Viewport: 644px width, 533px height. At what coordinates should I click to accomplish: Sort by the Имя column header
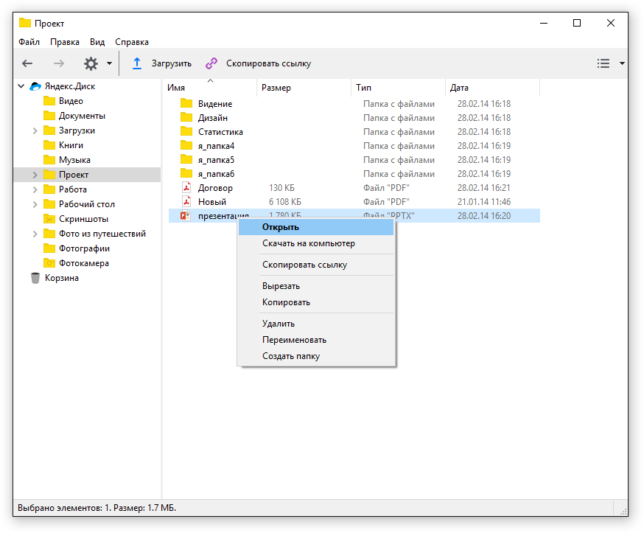(210, 88)
